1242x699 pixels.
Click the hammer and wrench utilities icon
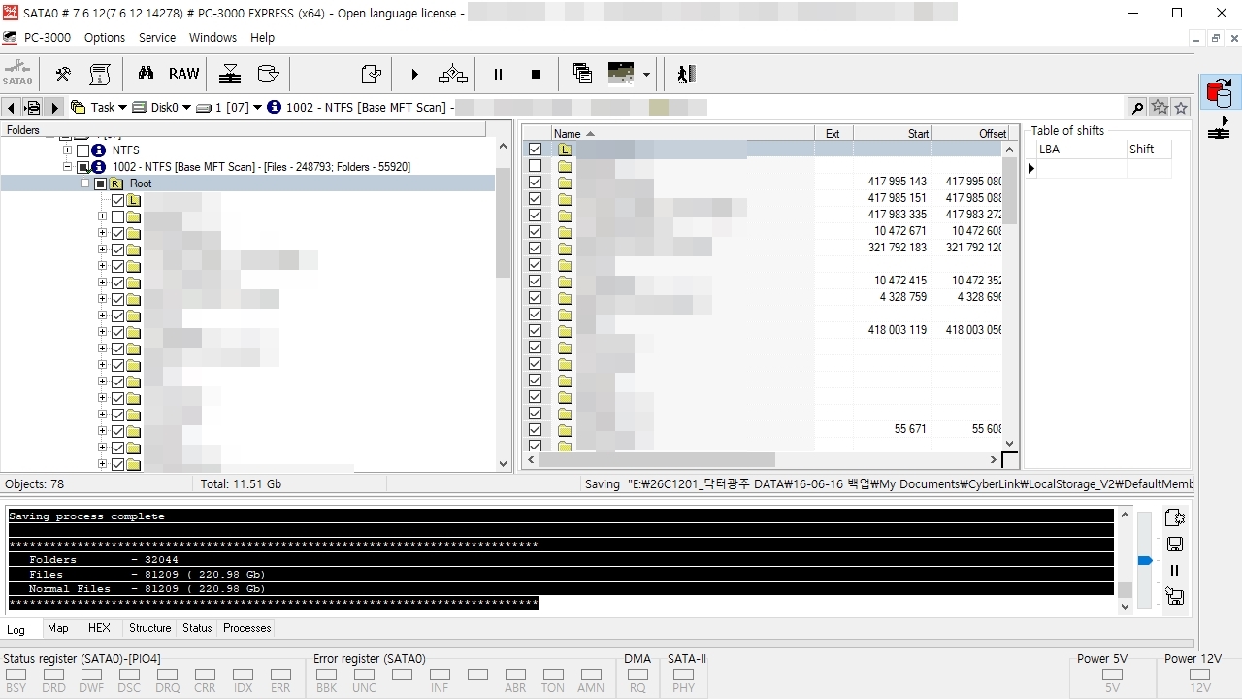click(x=63, y=74)
